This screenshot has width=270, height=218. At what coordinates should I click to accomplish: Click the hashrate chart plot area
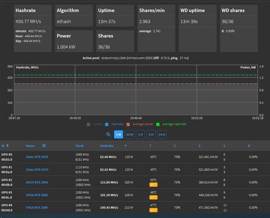(x=136, y=90)
